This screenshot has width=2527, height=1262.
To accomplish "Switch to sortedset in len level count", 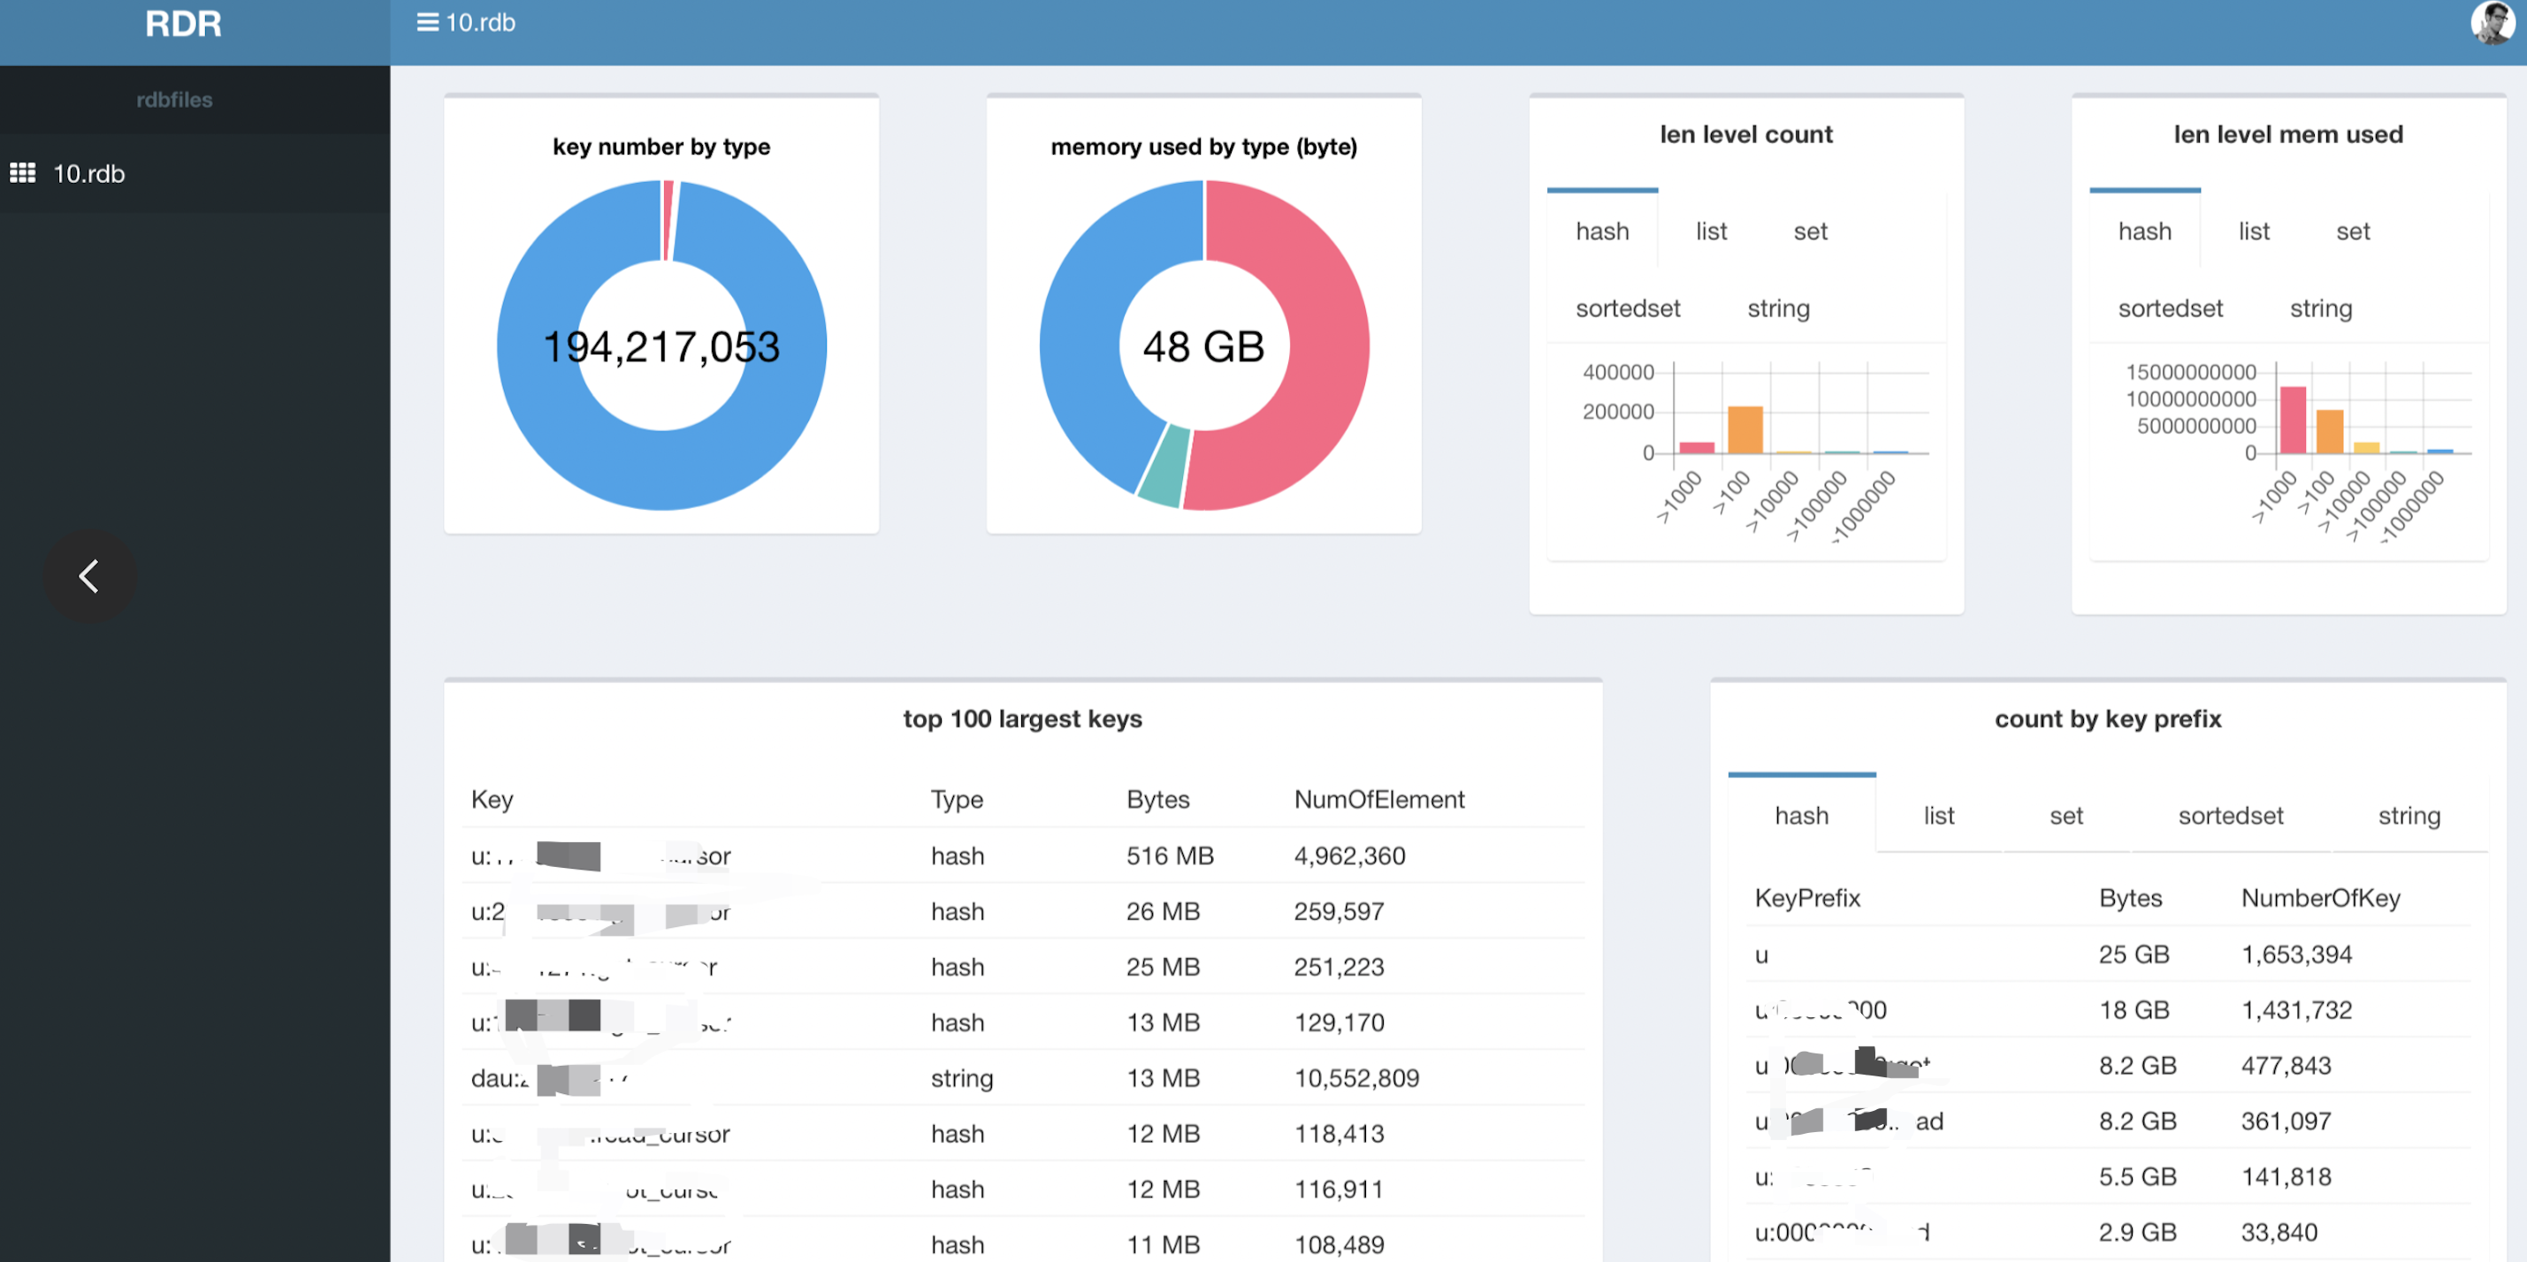I will tap(1628, 309).
